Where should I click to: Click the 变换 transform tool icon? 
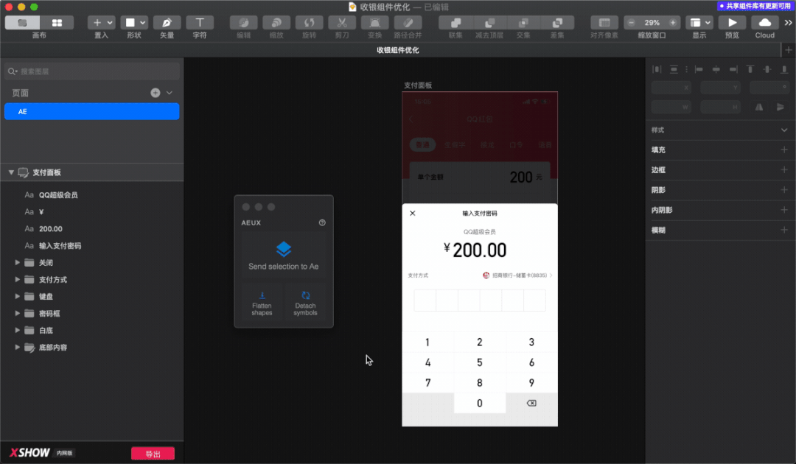pyautogui.click(x=374, y=23)
